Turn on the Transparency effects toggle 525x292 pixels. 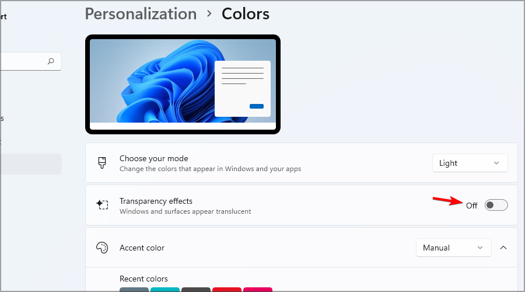pyautogui.click(x=496, y=205)
